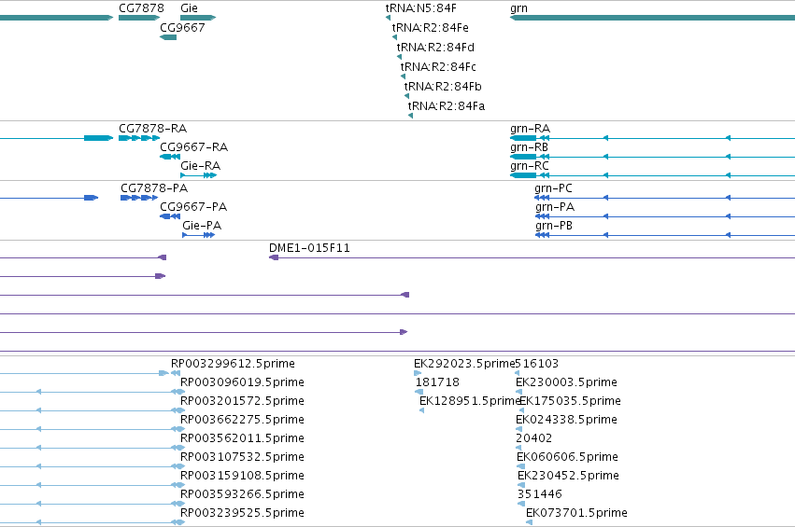The height and width of the screenshot is (527, 795).
Task: Select the CG9667-PA protein label
Action: pos(193,206)
